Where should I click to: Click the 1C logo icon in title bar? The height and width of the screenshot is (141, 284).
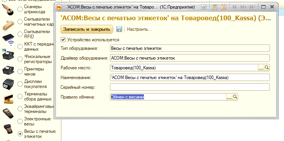tap(59, 7)
